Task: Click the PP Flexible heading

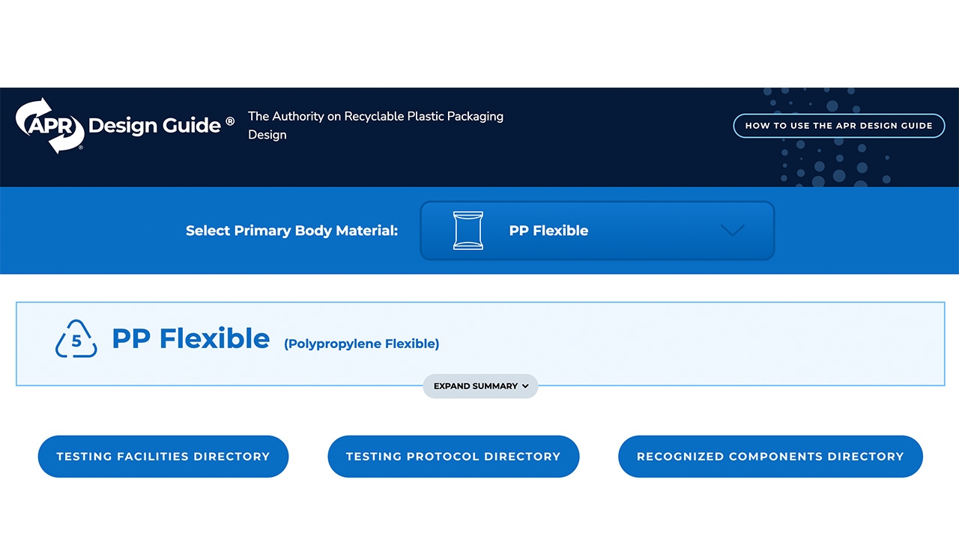Action: (x=191, y=338)
